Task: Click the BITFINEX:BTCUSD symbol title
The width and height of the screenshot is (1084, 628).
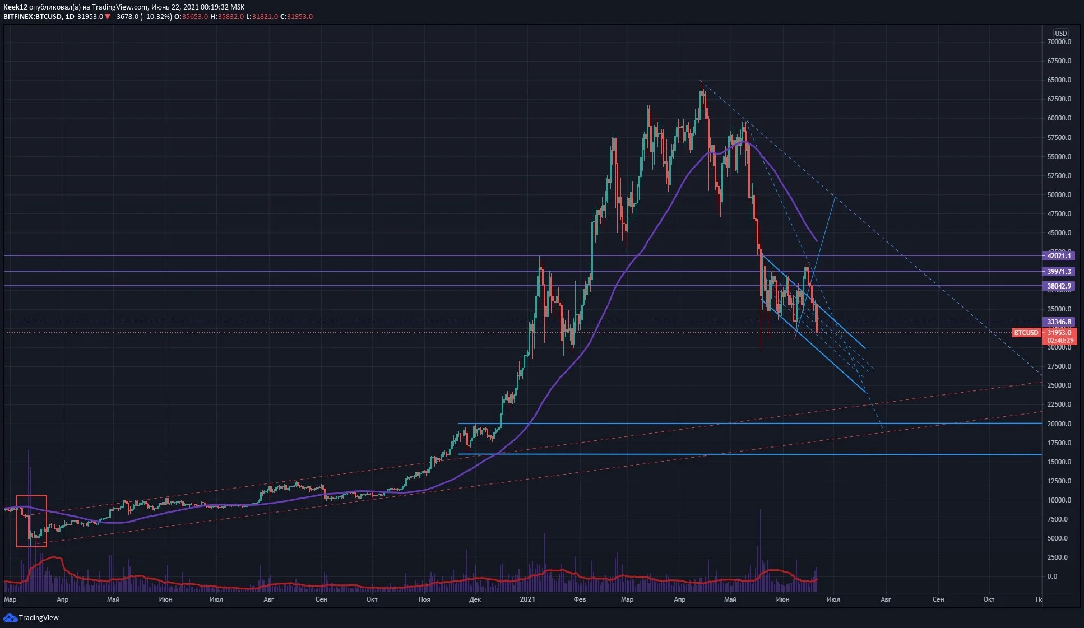Action: point(33,17)
